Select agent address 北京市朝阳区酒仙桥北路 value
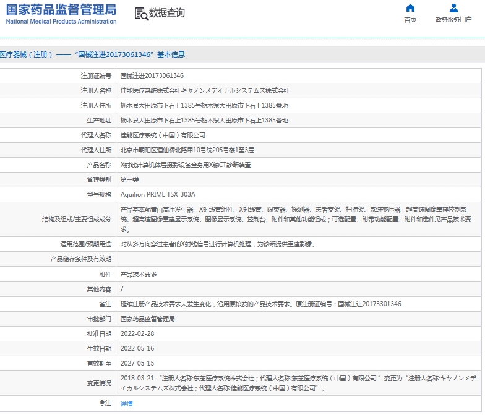The width and height of the screenshot is (485, 415). [187, 150]
